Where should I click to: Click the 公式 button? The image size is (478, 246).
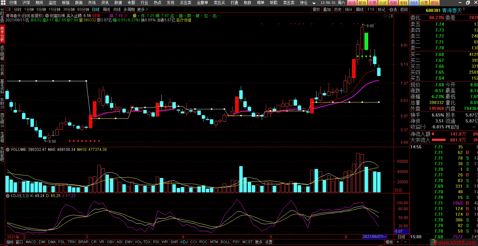tap(383, 3)
